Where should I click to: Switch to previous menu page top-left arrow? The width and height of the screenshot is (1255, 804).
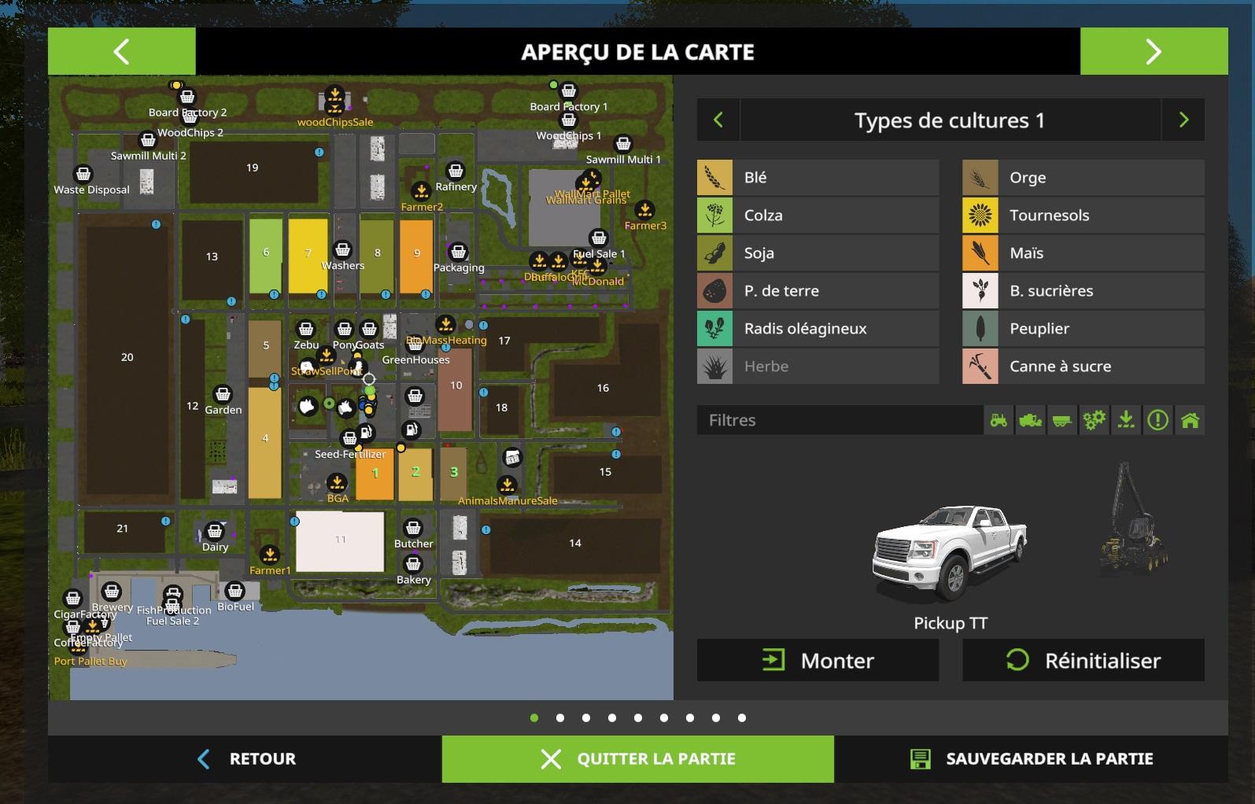[x=121, y=52]
